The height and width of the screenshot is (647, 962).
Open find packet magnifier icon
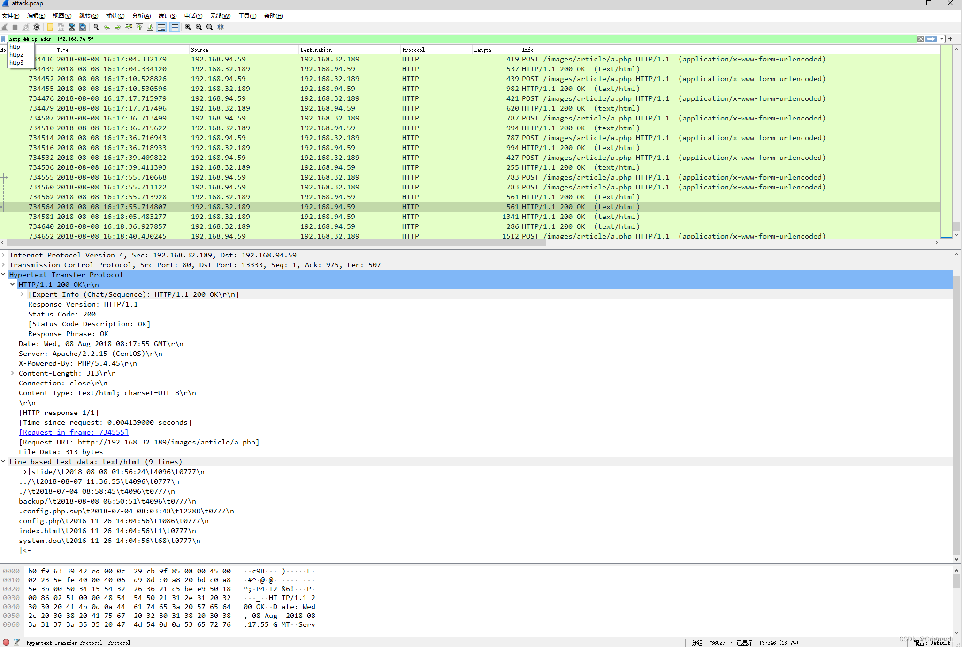[96, 27]
